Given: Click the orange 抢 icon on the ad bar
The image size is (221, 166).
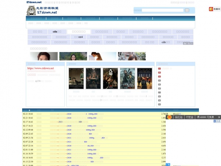Looking at the screenshot, I should [169, 117].
